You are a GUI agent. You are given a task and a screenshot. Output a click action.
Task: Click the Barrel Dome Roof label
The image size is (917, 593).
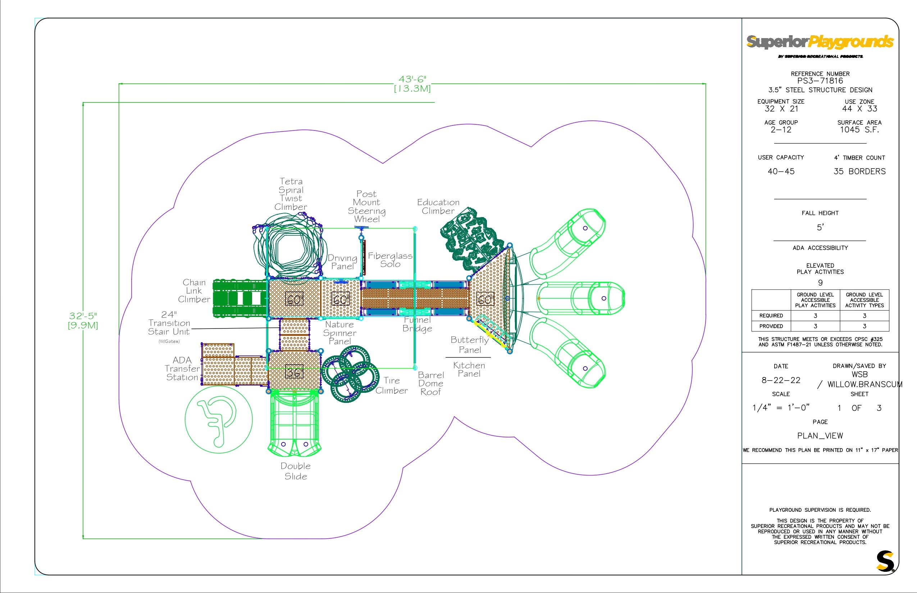click(x=431, y=383)
